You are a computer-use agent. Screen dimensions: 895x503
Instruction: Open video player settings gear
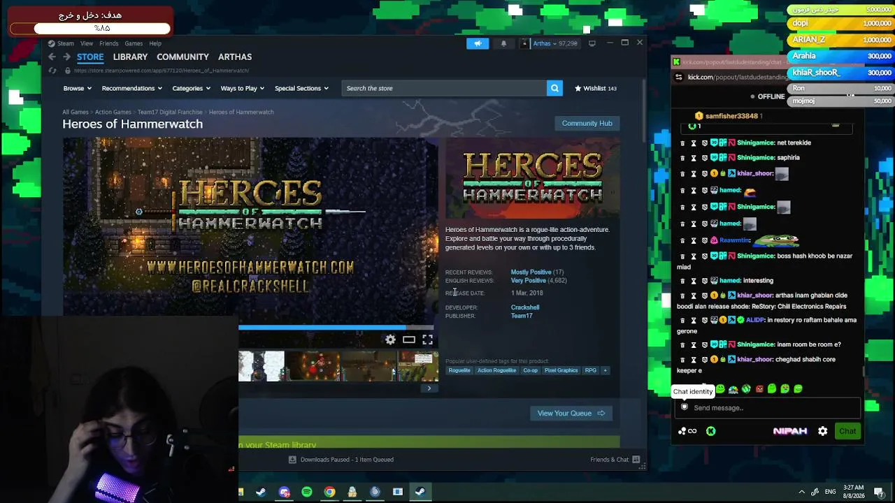point(390,340)
